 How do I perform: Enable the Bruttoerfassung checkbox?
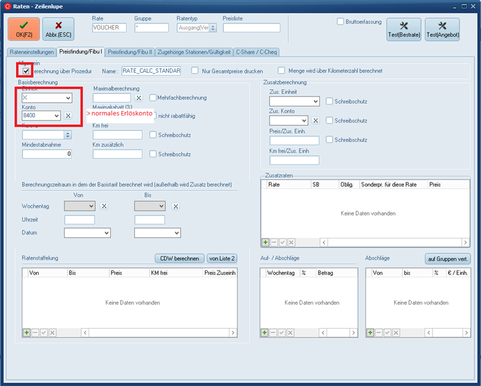coord(341,22)
